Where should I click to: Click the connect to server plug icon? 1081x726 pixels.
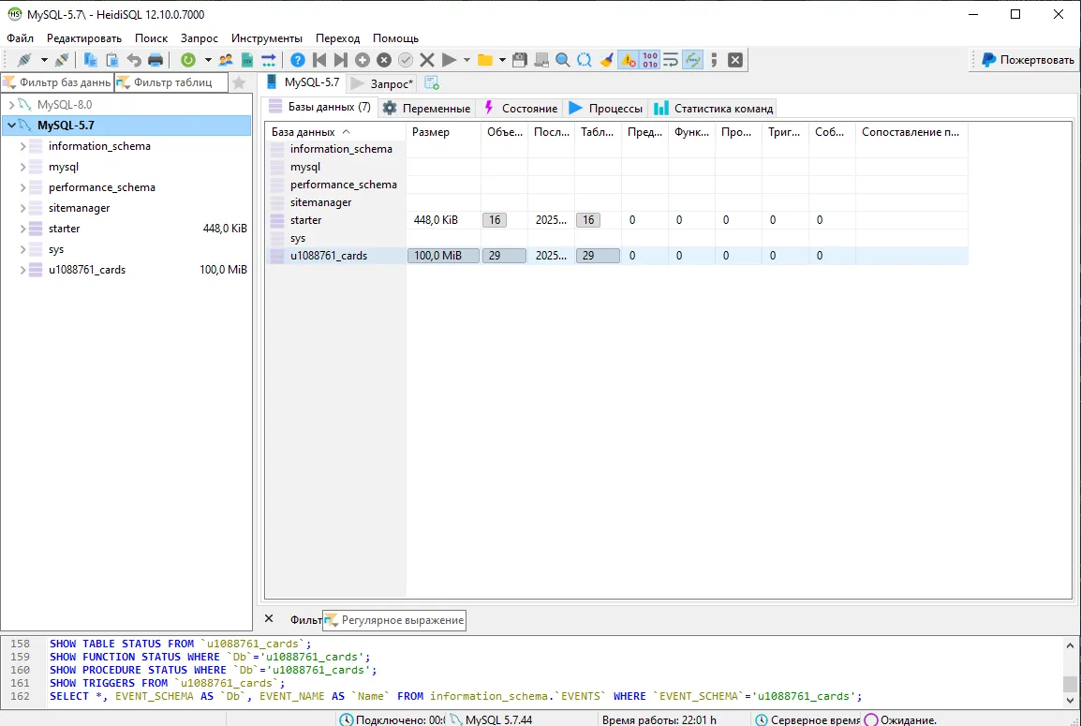point(24,60)
